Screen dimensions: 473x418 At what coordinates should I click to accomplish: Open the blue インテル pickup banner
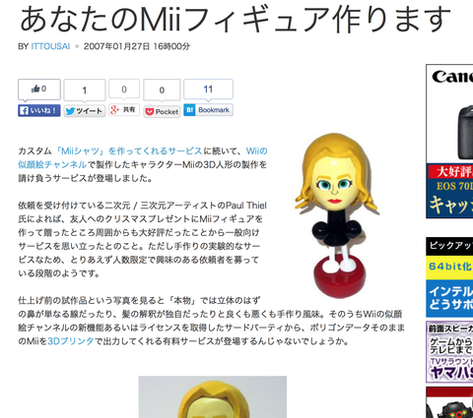(449, 298)
